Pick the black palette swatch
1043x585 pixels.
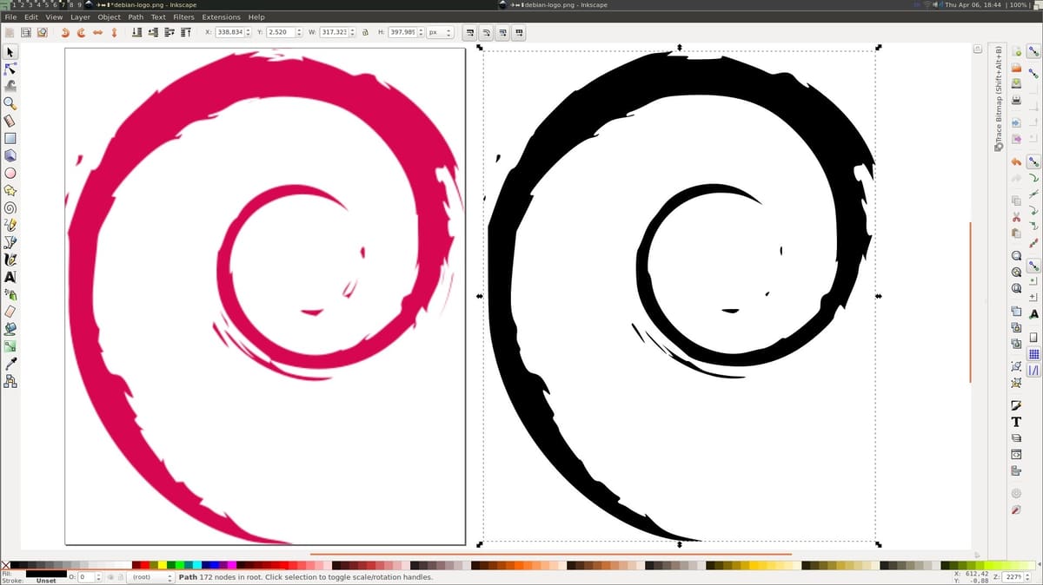coord(15,565)
